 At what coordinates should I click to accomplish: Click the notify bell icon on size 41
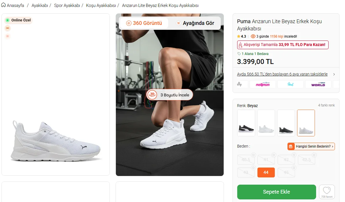(274, 155)
